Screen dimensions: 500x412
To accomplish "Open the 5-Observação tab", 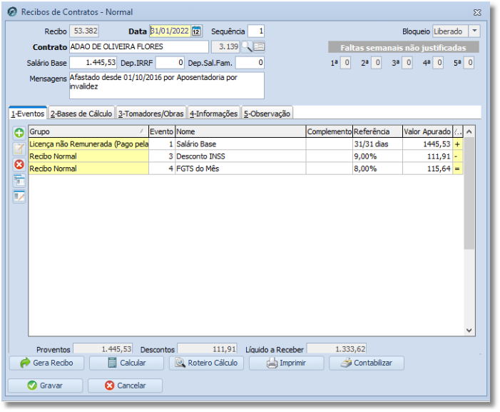I will tap(267, 114).
